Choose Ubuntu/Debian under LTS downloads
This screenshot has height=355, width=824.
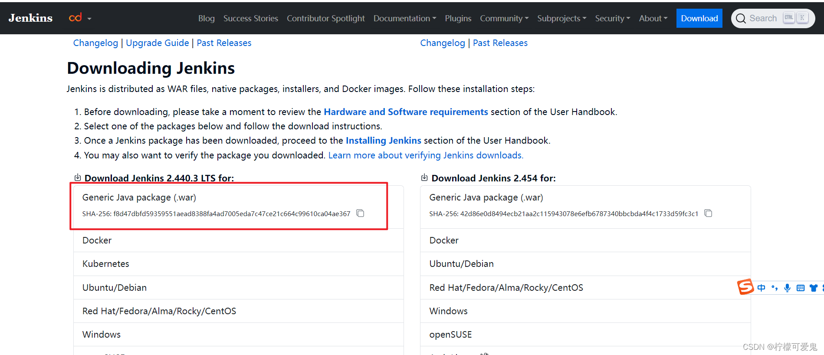(238, 288)
